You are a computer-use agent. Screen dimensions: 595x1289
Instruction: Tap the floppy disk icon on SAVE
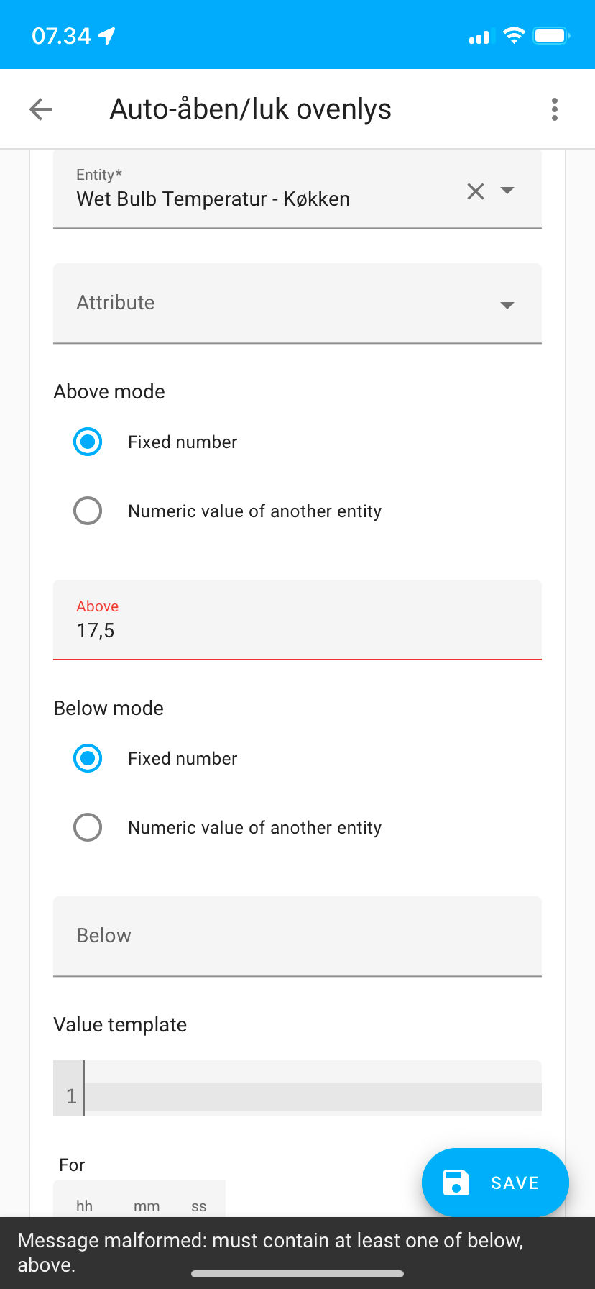pos(456,1182)
